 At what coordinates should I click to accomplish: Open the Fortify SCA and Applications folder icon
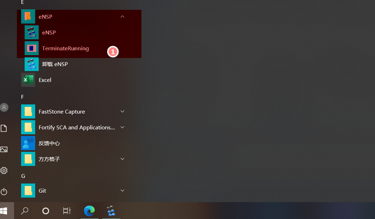coord(28,127)
